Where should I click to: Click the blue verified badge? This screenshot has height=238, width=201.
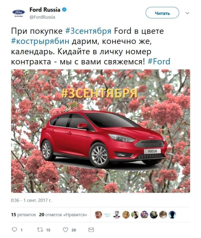tap(64, 10)
